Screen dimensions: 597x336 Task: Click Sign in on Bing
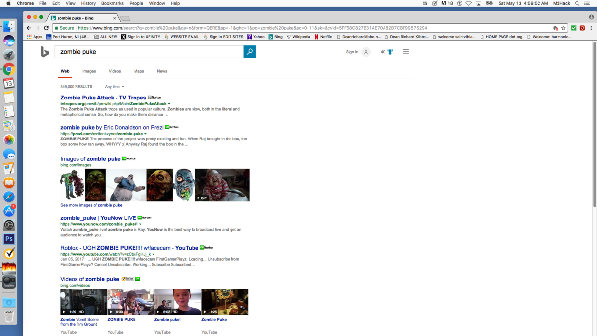pos(352,52)
